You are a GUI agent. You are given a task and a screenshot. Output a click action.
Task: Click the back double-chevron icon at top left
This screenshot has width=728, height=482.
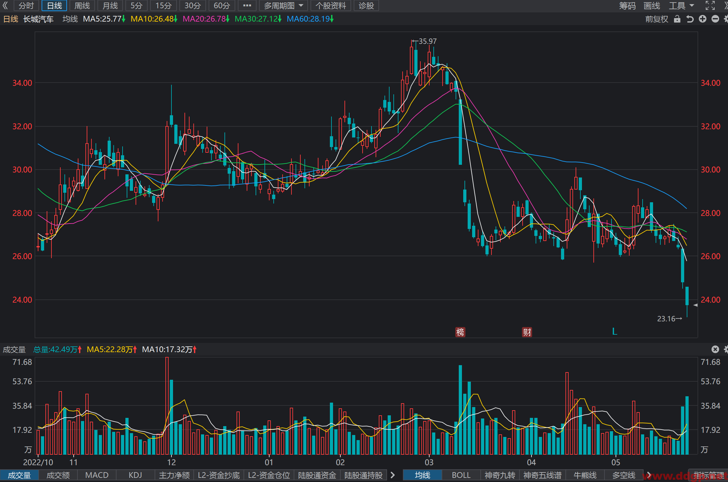click(x=5, y=6)
